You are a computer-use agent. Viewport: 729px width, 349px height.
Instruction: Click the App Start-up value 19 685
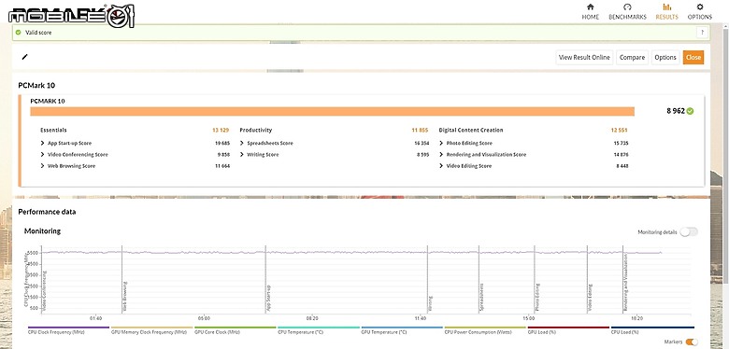pos(222,144)
